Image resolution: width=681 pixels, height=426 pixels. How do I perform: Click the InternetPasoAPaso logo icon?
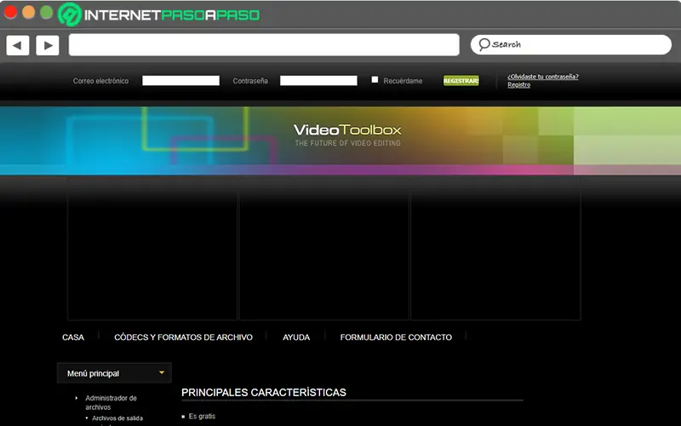[70, 14]
